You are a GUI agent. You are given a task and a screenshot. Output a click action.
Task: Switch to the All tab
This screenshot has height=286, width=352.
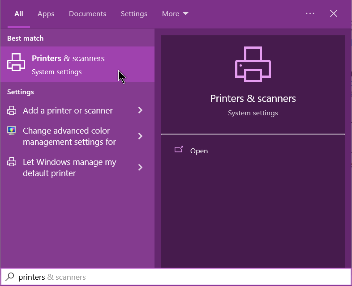click(x=19, y=14)
